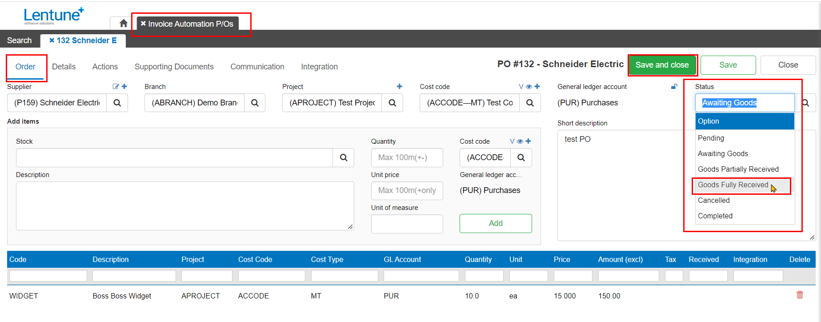821x322 pixels.
Task: Search status with magnifier icon
Action: [x=805, y=103]
